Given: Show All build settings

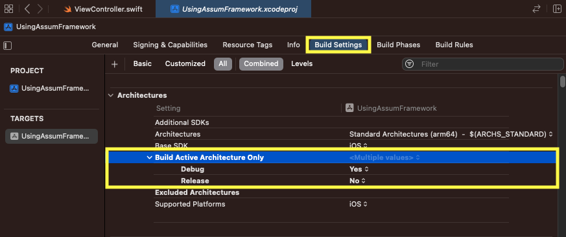Looking at the screenshot, I should point(223,64).
